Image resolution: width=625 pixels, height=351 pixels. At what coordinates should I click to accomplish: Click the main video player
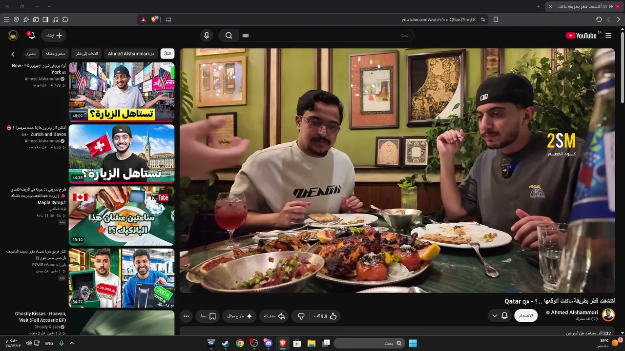click(397, 171)
